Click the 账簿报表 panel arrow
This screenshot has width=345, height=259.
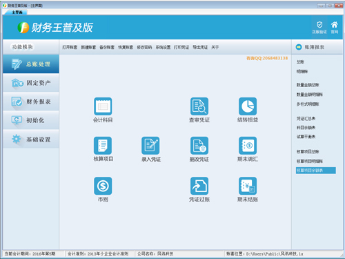pyautogui.click(x=299, y=47)
